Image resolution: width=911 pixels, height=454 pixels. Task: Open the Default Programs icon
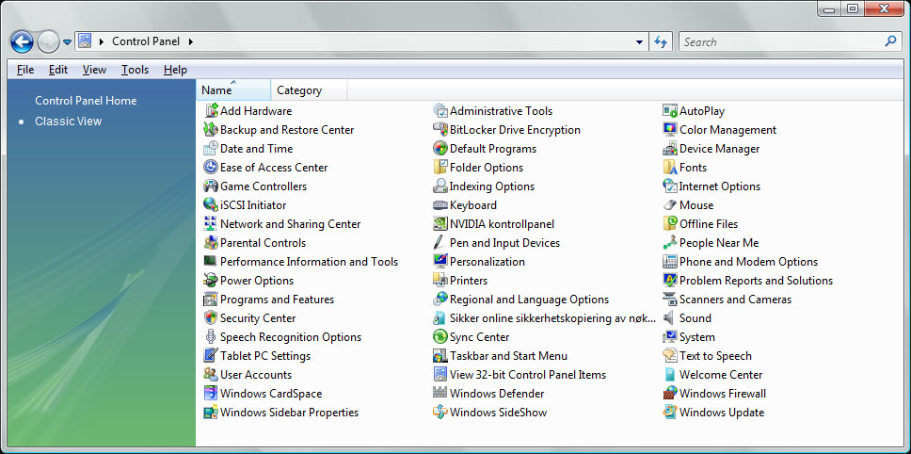[x=440, y=148]
